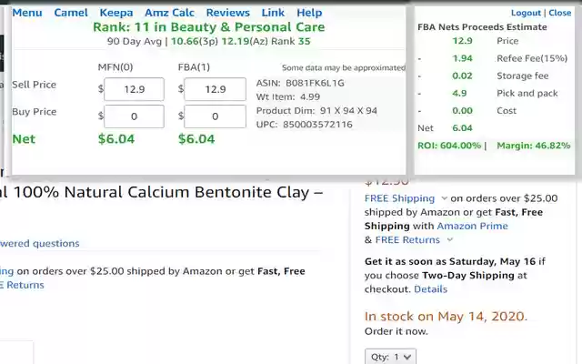The height and width of the screenshot is (364, 582).
Task: Open the Help menu item
Action: click(x=309, y=13)
